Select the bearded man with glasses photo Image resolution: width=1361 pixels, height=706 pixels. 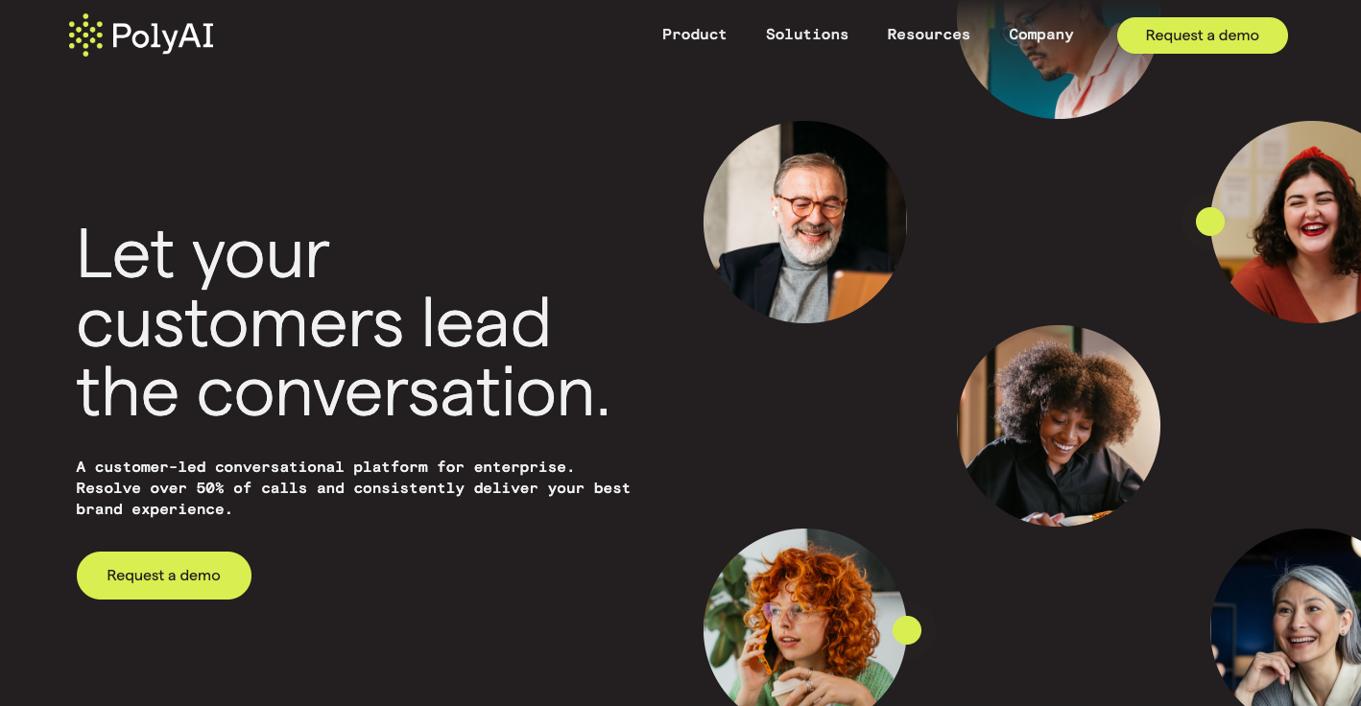[x=805, y=222]
